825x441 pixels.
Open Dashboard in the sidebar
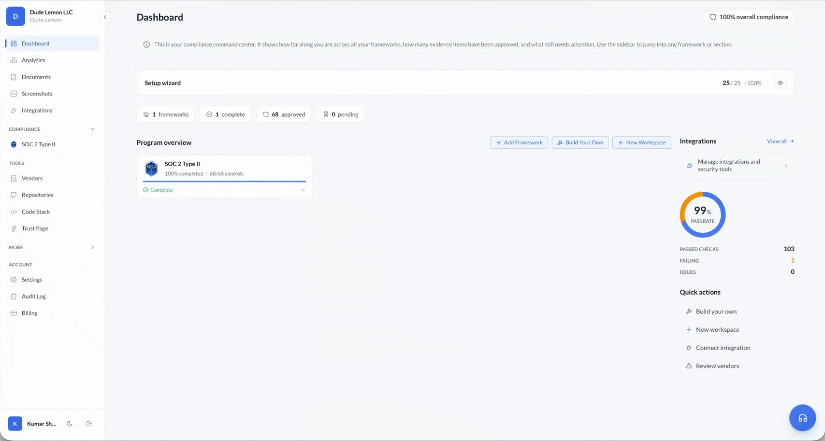(52, 44)
